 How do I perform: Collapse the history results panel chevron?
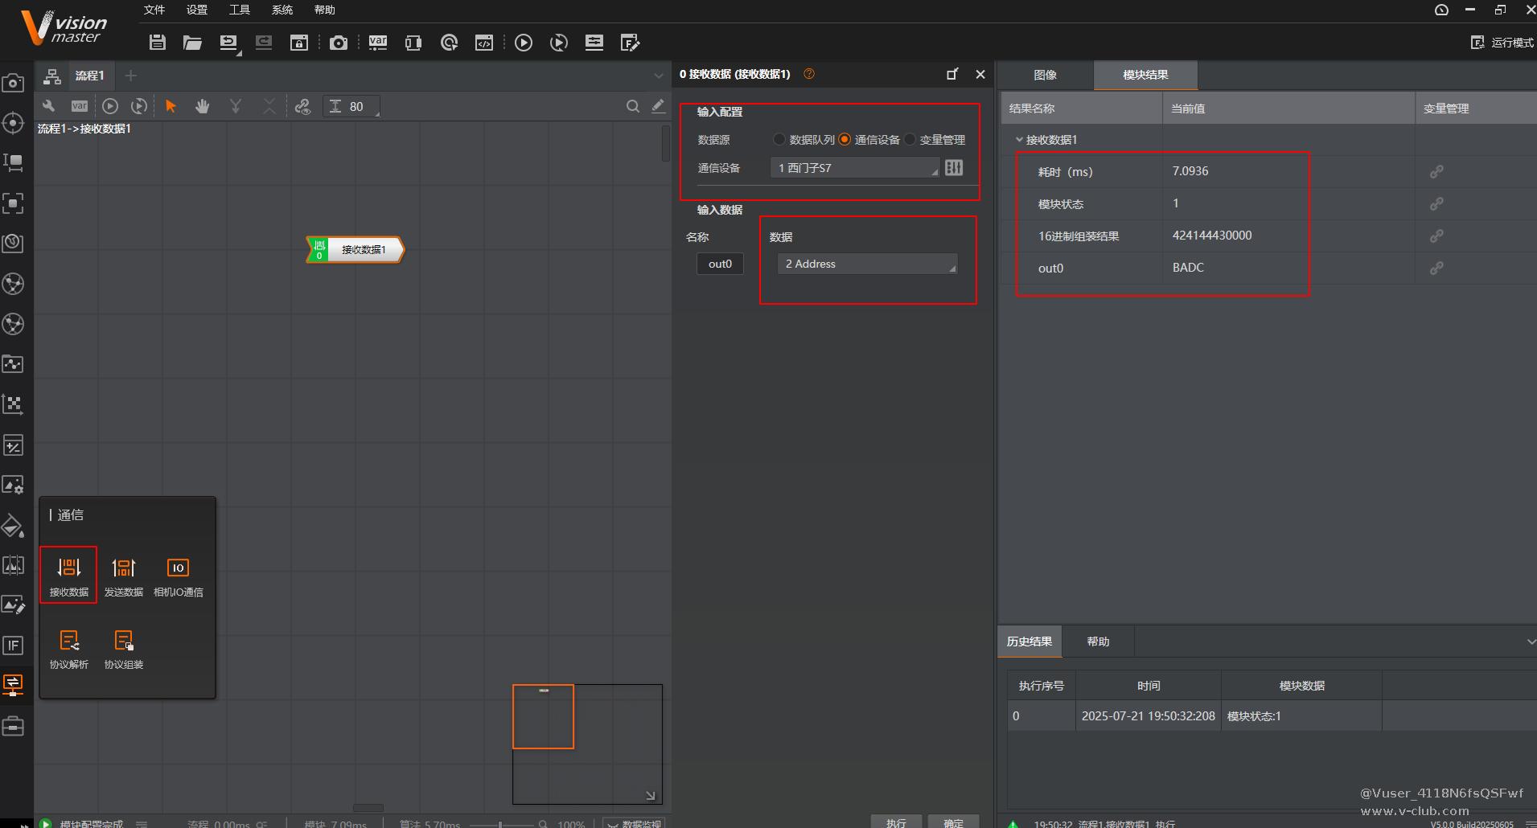1530,641
